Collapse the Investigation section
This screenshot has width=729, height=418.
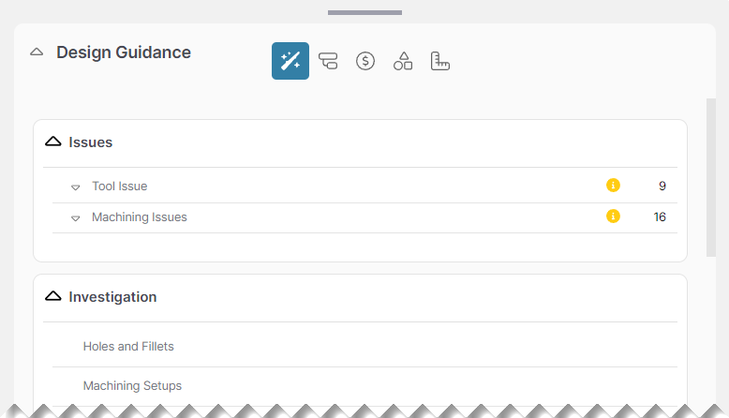53,297
